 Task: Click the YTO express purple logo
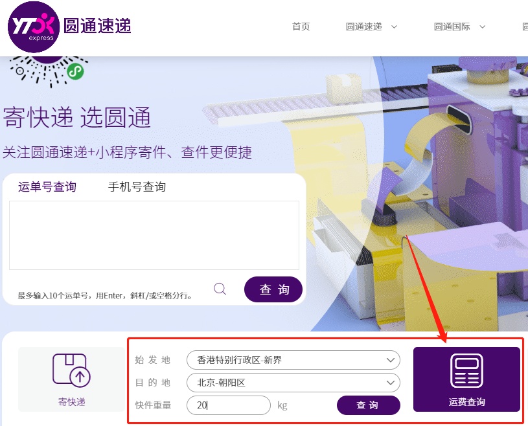point(34,27)
